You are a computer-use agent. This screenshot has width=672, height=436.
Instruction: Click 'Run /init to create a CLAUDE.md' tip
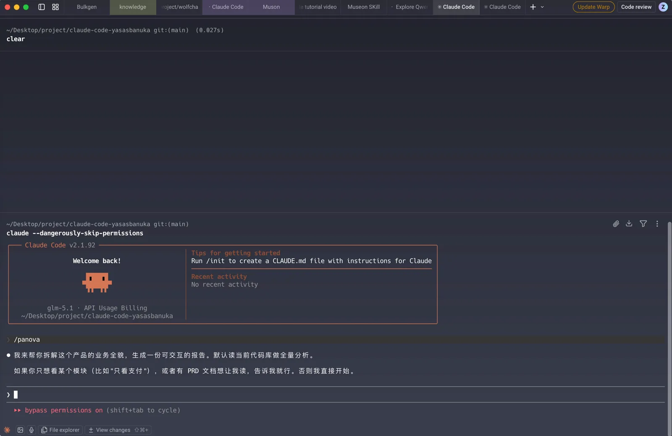click(311, 261)
